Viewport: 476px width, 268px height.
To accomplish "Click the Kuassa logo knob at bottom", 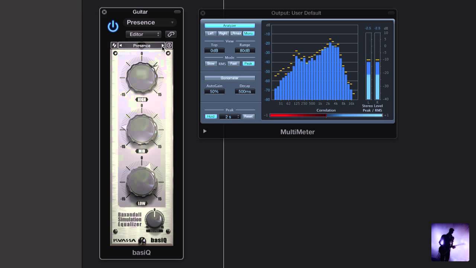I will (142, 240).
